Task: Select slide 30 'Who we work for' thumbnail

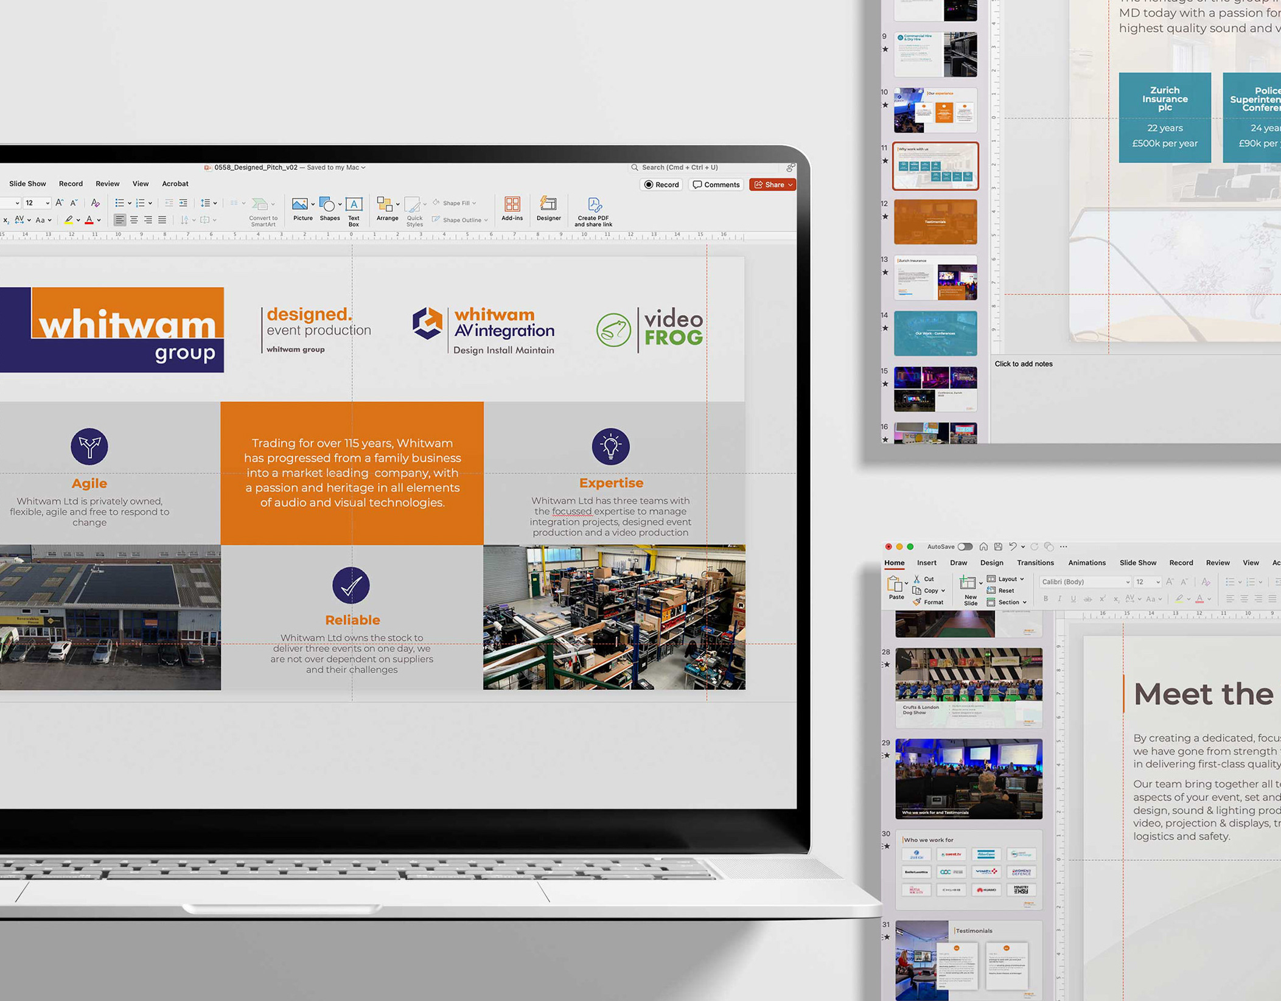Action: click(x=969, y=870)
